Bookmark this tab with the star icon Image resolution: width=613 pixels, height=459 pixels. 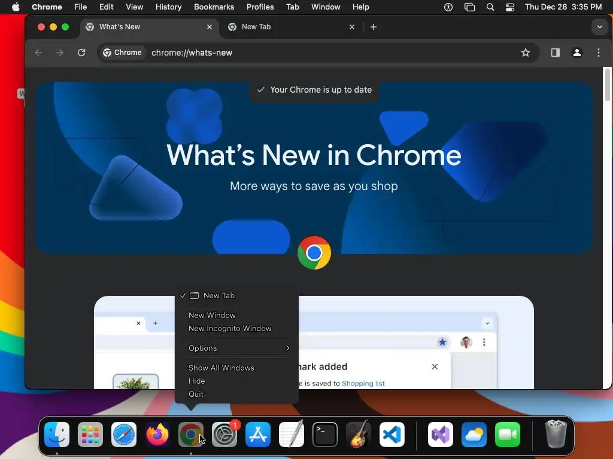pos(526,53)
